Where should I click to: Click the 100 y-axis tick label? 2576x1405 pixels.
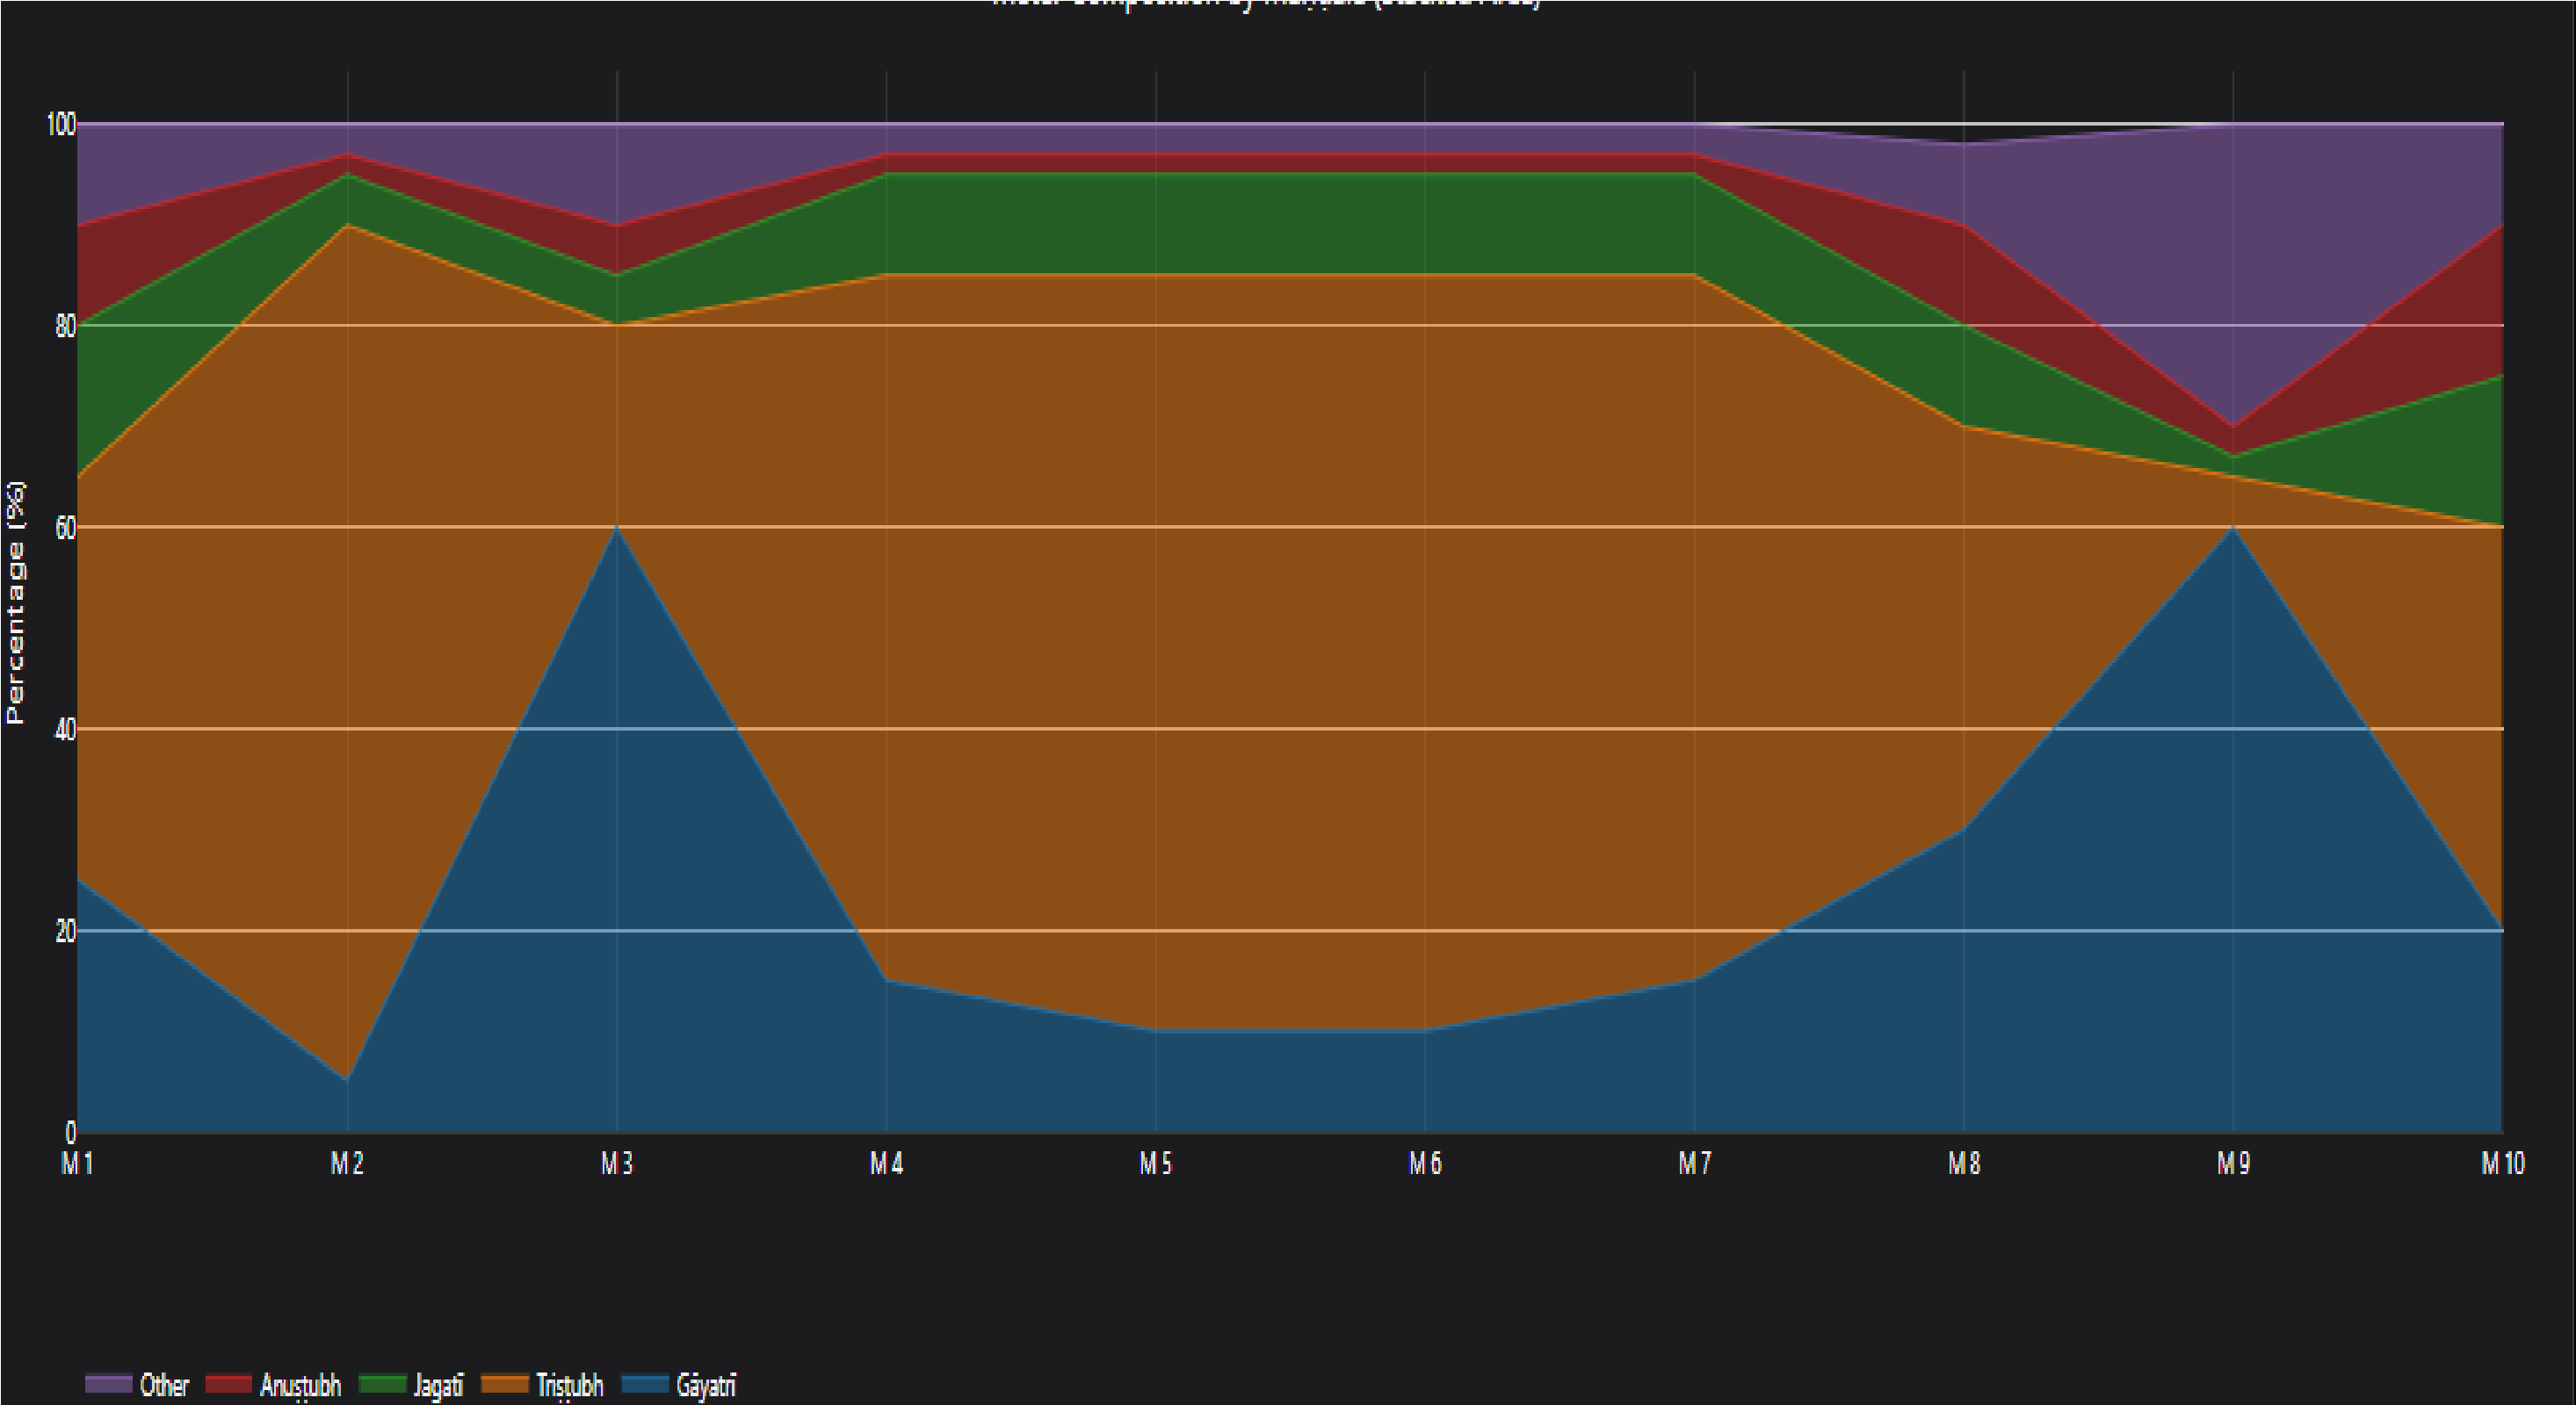click(x=61, y=124)
